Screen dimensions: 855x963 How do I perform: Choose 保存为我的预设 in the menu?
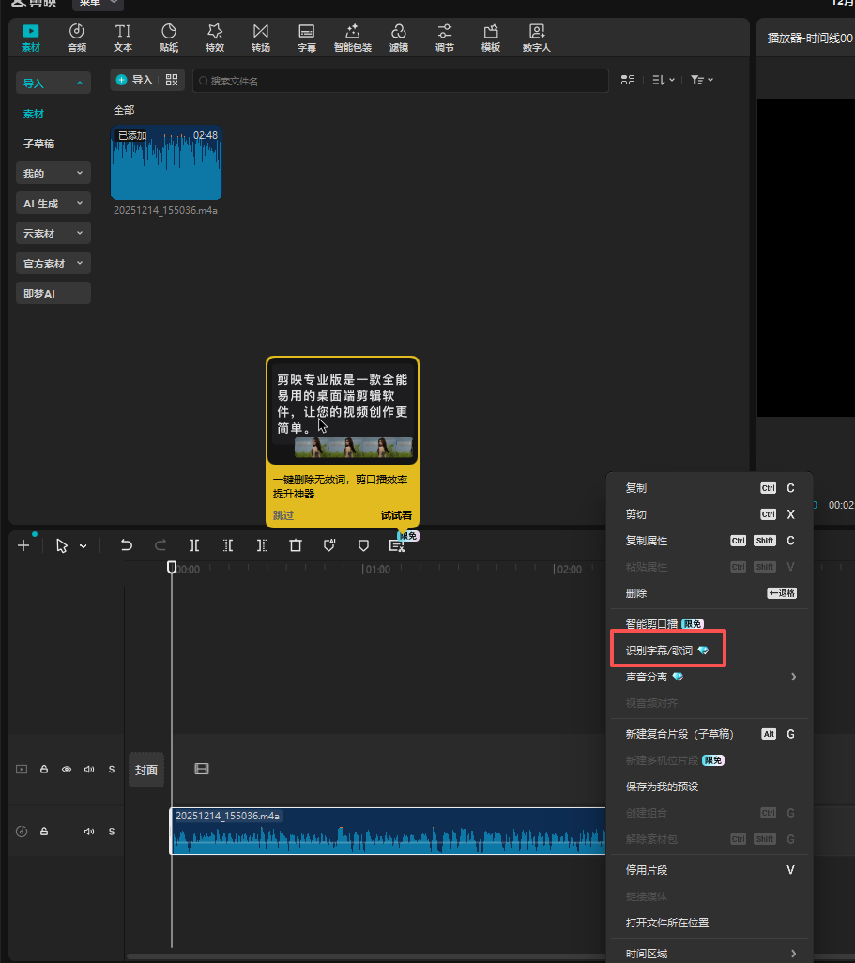point(710,787)
